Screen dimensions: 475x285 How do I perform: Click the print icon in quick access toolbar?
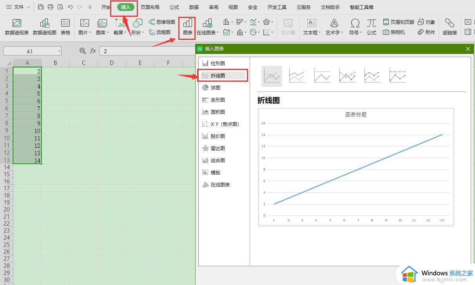pos(51,7)
